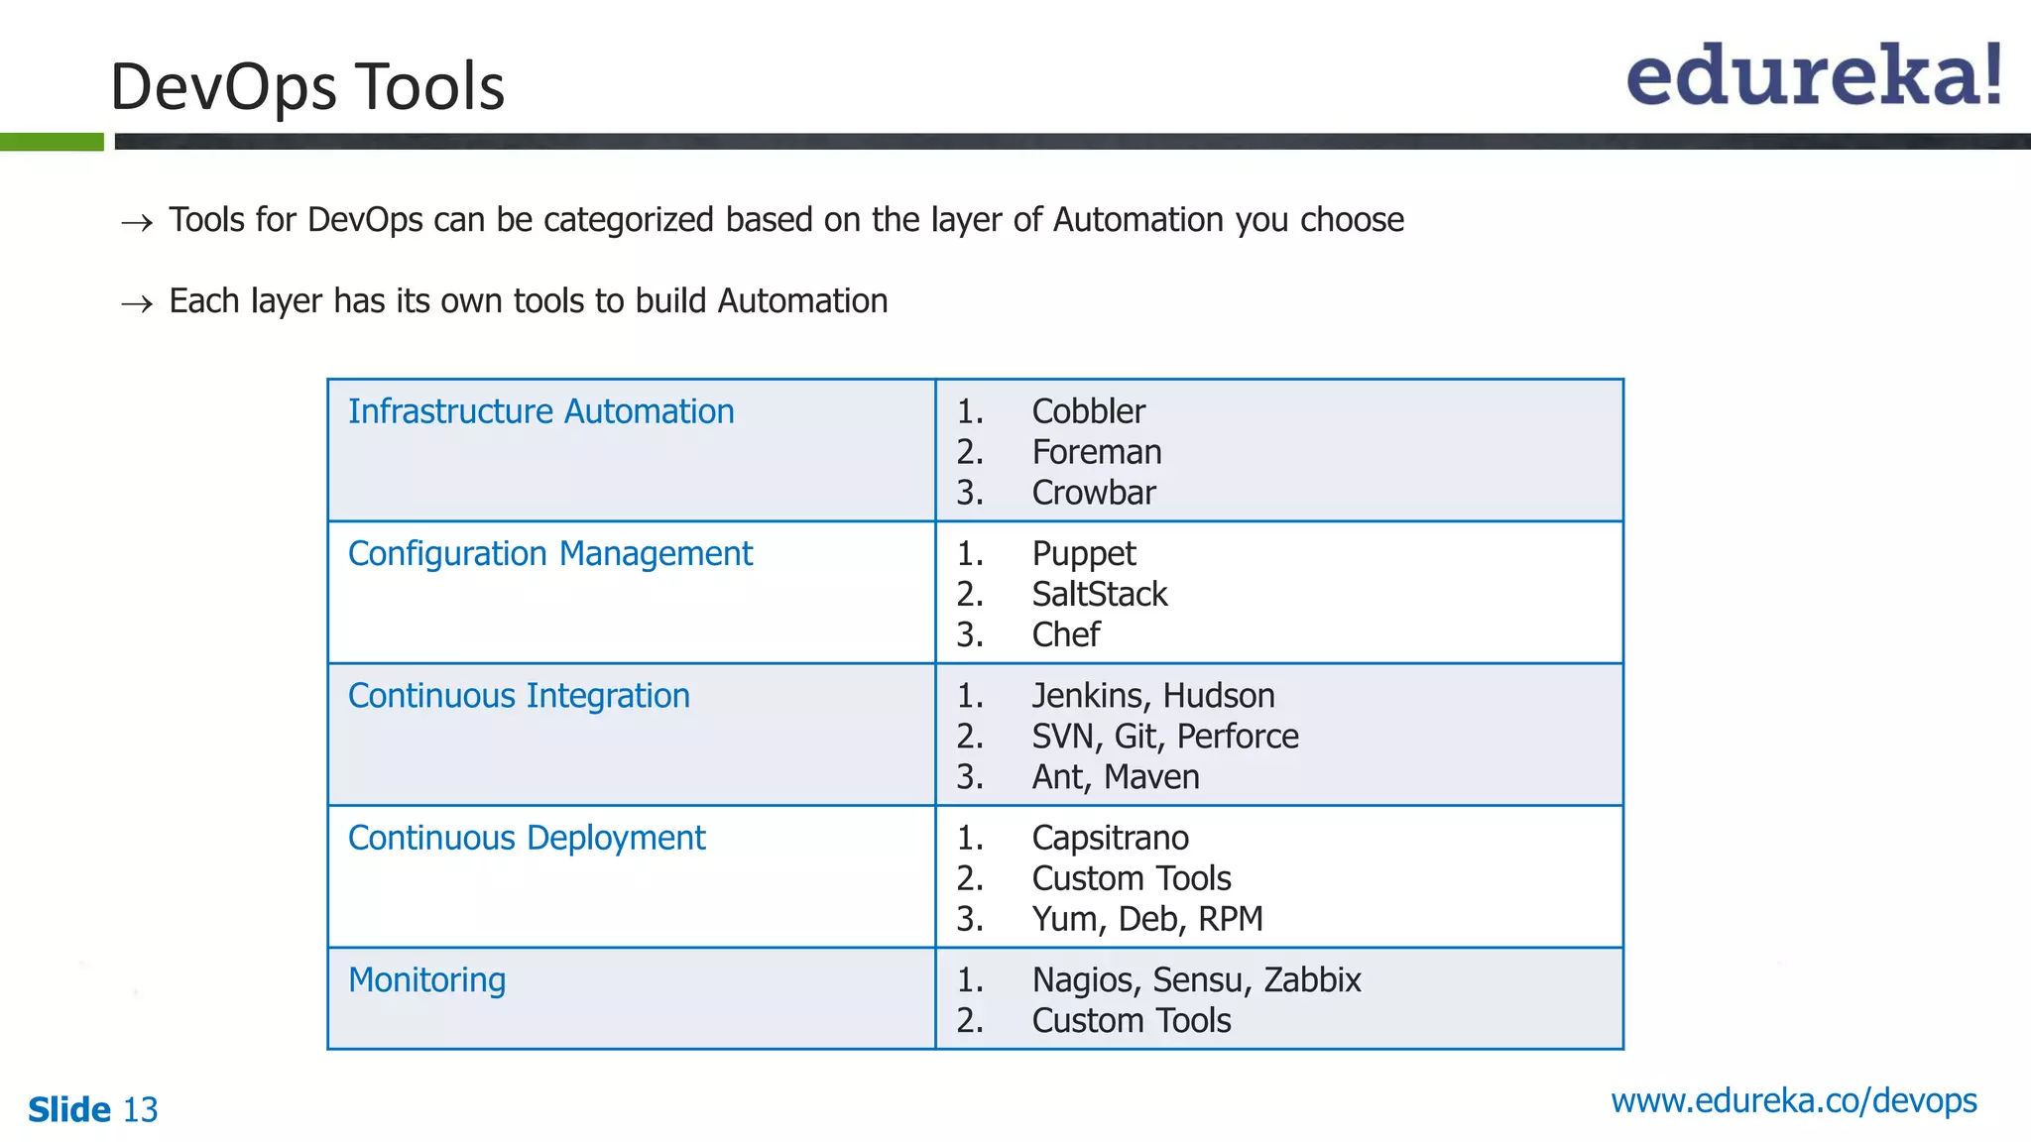Click the SVN, Git, Perforce entry
This screenshot has width=2031, height=1142.
tap(1165, 737)
